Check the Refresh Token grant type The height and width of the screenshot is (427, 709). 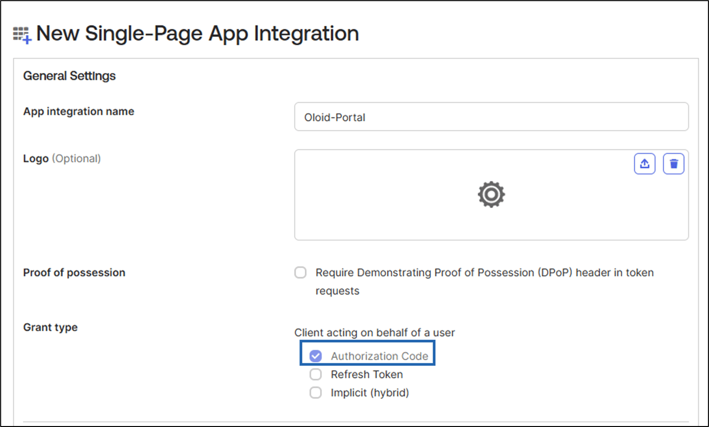coord(316,374)
